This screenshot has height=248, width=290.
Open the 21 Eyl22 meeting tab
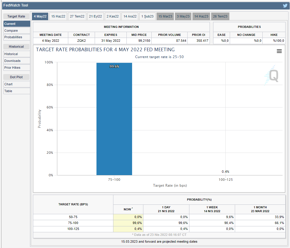coord(95,17)
